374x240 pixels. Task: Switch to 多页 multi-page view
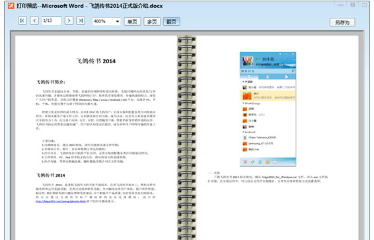152,22
